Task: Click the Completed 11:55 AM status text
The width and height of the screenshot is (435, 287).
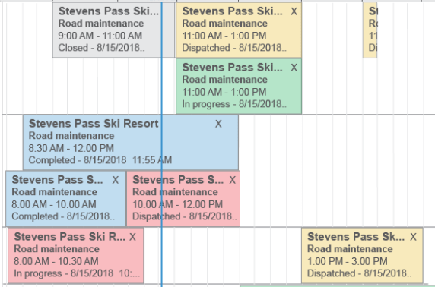Action: click(x=100, y=160)
